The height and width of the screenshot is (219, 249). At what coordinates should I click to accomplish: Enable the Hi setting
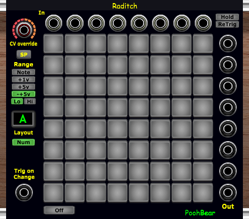coord(30,102)
